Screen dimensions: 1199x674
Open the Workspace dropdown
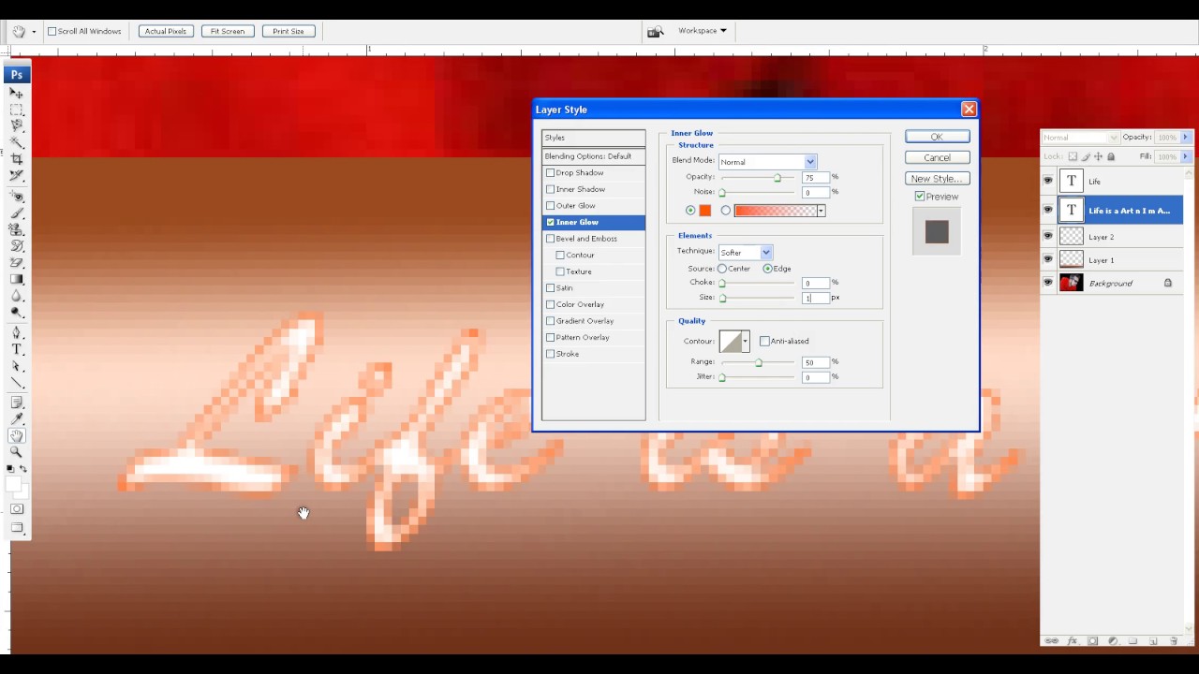[703, 31]
